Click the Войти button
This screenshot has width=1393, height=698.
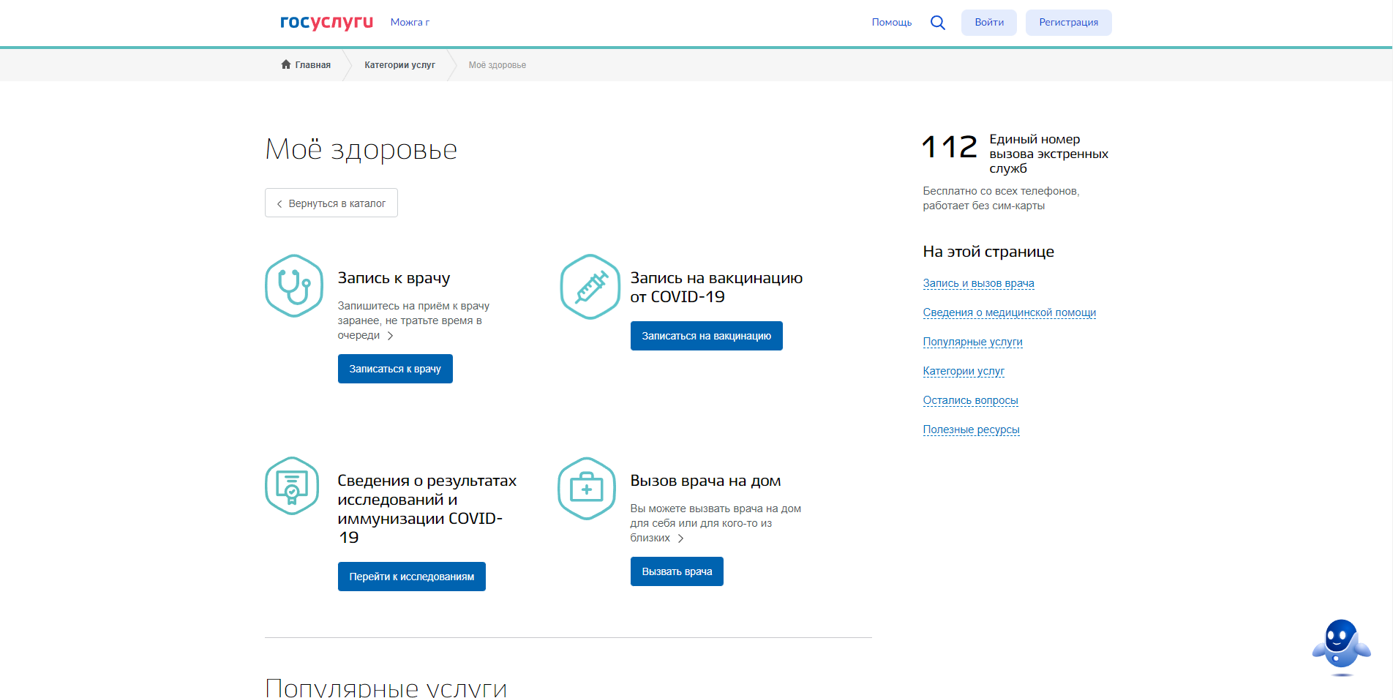(x=989, y=23)
